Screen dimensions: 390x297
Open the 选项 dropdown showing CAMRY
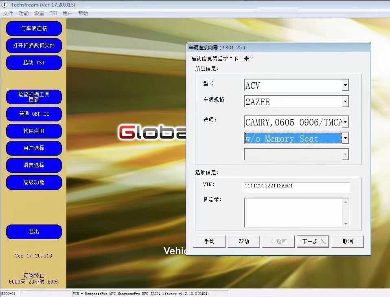point(346,122)
